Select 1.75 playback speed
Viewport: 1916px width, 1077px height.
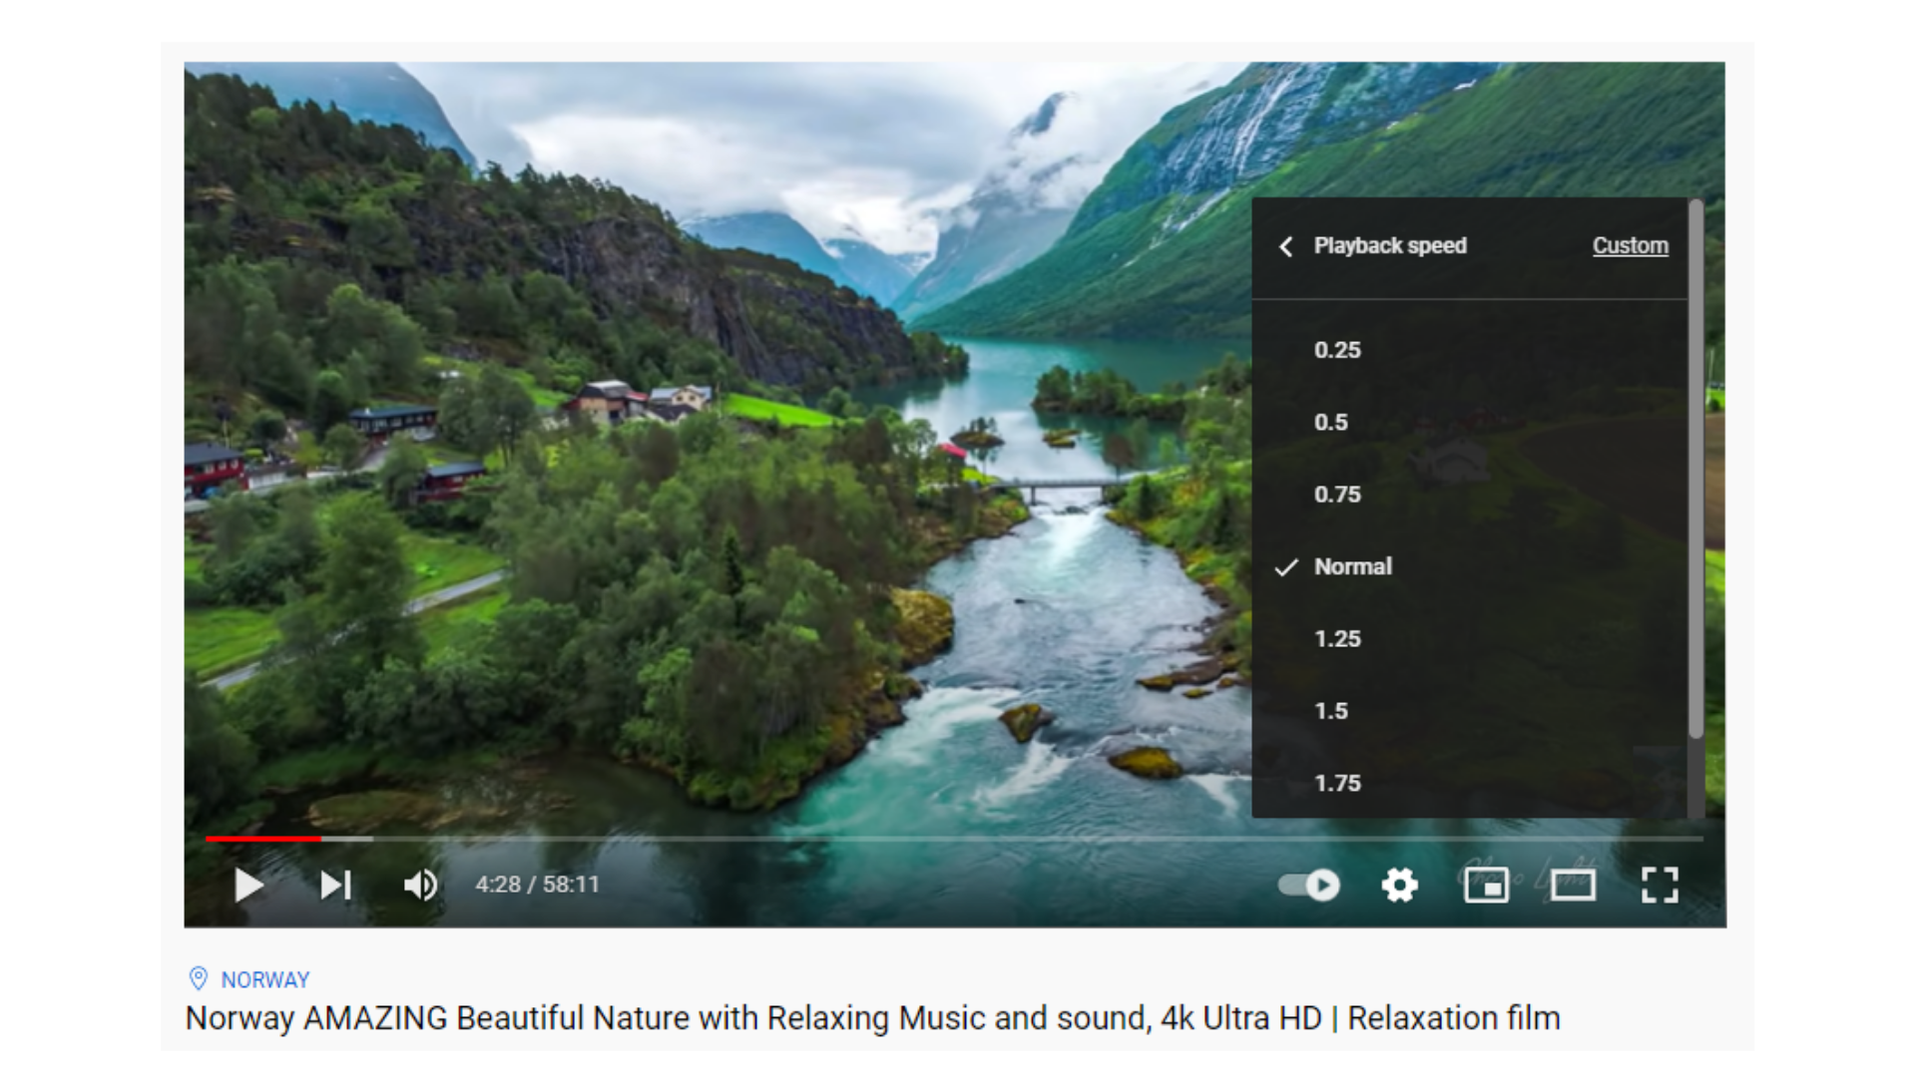tap(1339, 781)
